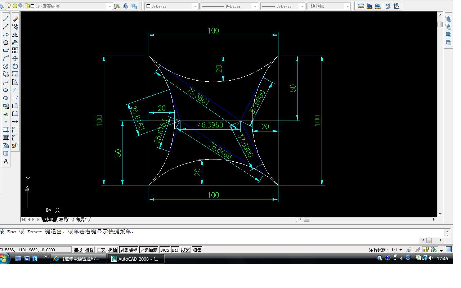The image size is (461, 288).
Task: Toggle 对象追踪 object snap tracking
Action: pyautogui.click(x=149, y=250)
